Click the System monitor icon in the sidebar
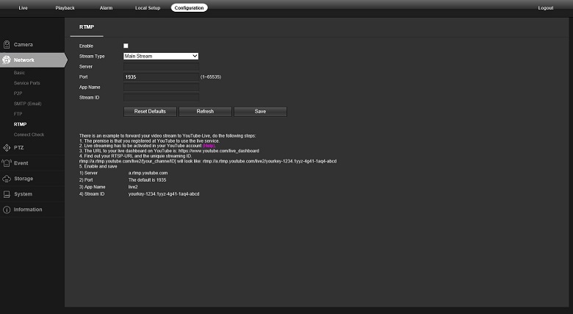The height and width of the screenshot is (314, 573). tap(7, 194)
